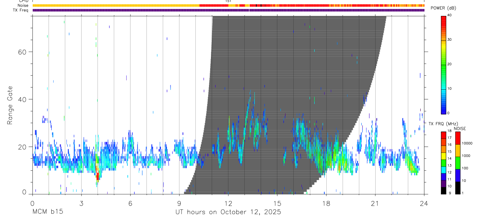Click the Range Gate axis label
477x220 pixels.
[10, 105]
